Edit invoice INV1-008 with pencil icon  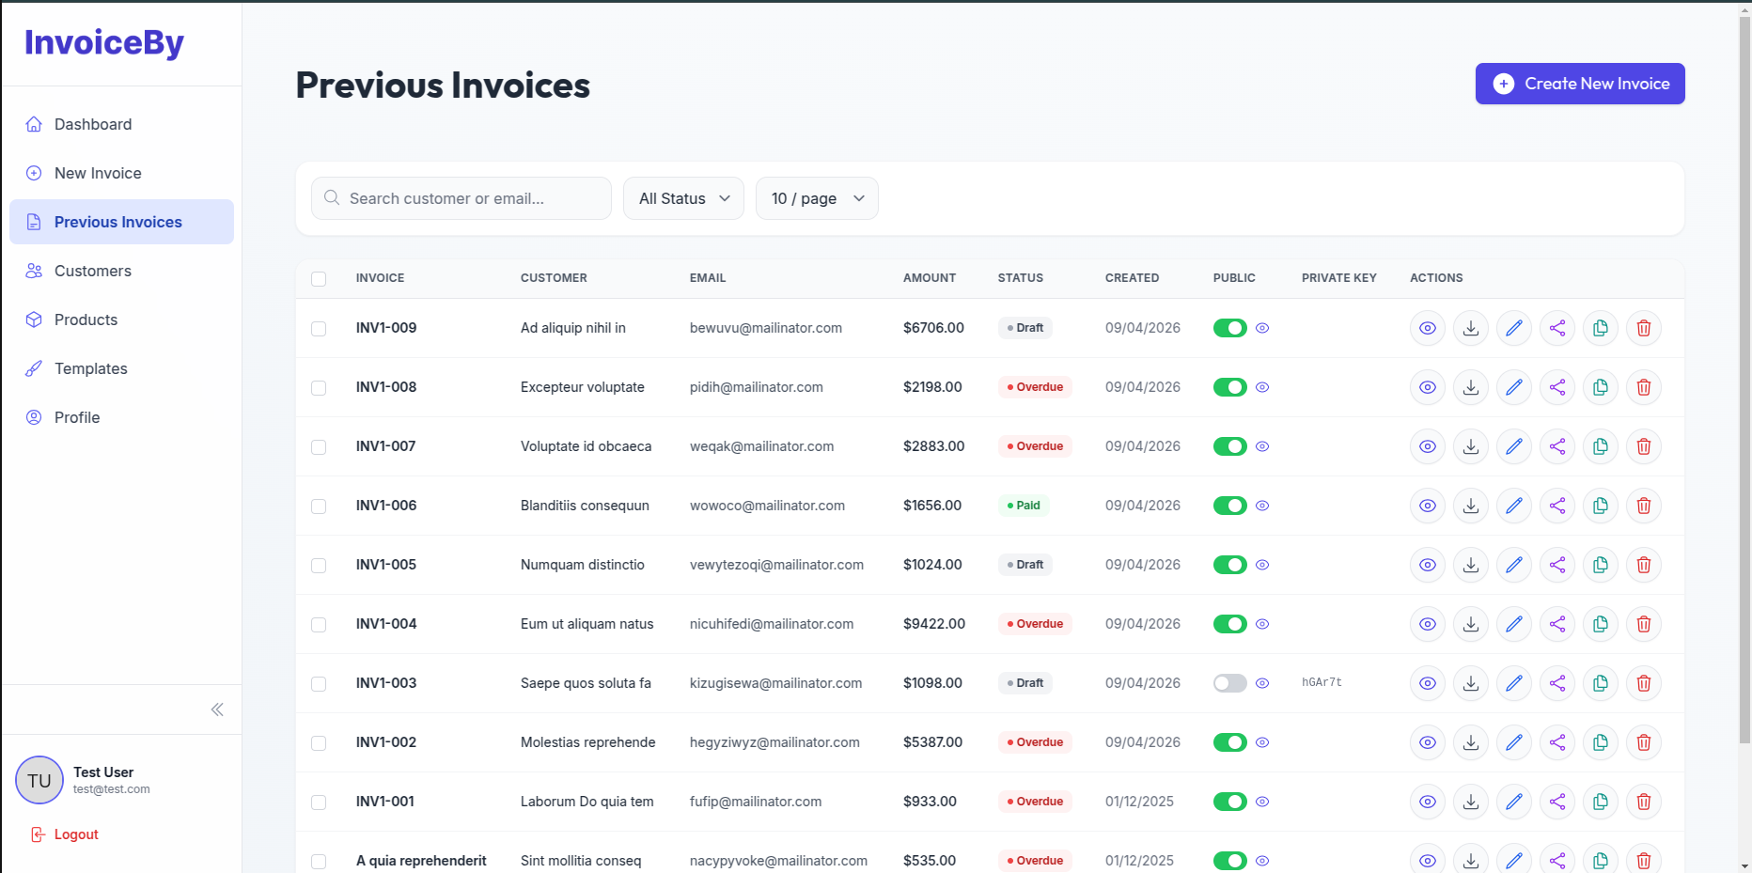(1514, 387)
